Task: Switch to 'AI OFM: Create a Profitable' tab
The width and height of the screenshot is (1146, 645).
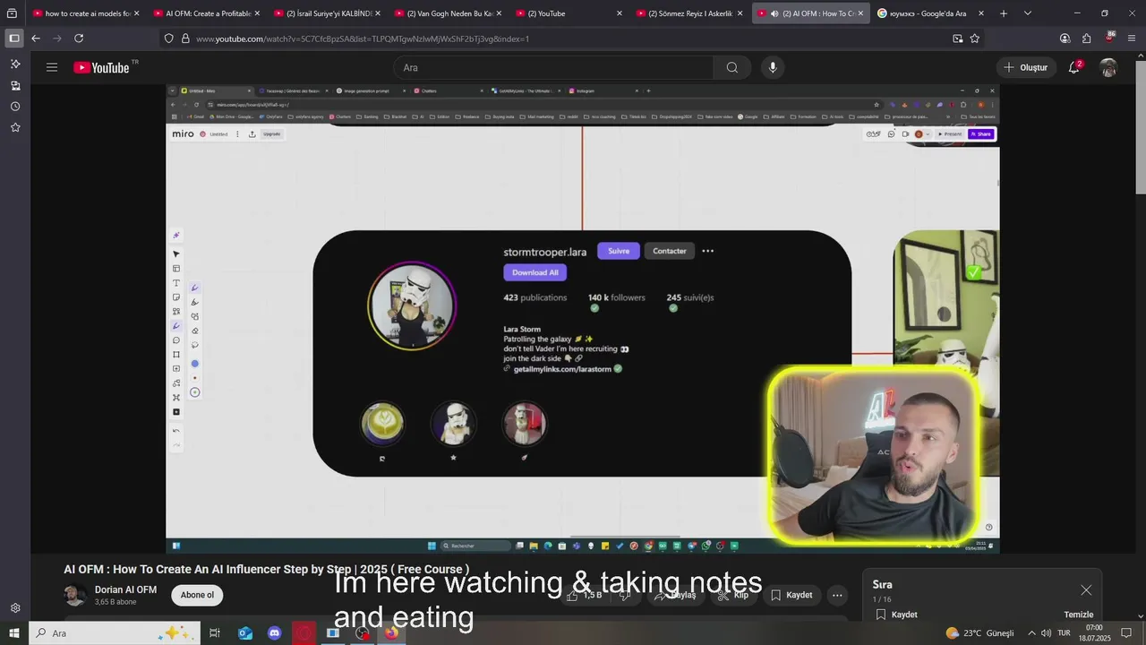Action: point(206,13)
